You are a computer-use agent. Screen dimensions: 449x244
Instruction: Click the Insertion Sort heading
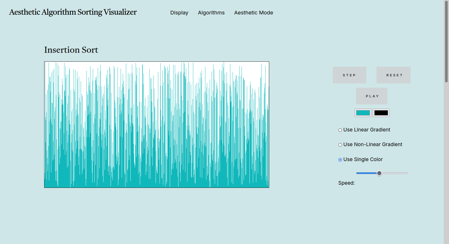[71, 50]
